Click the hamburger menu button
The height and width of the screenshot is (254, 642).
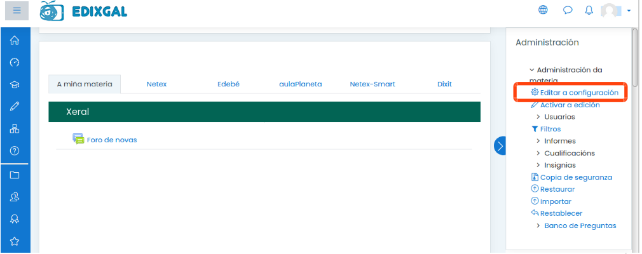(x=17, y=10)
